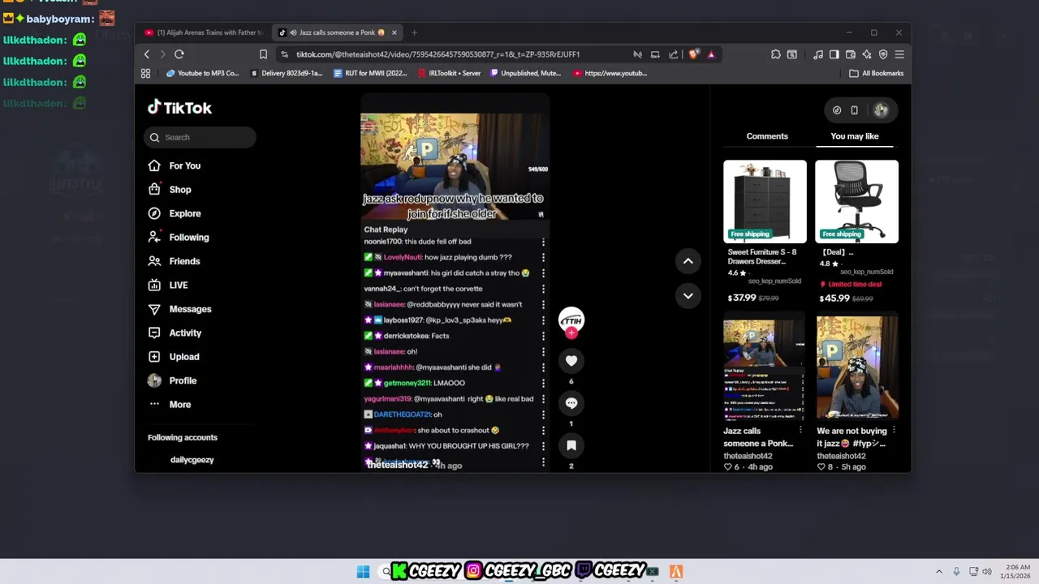
Task: Open Delivery 8023d9 bookmark
Action: coord(287,73)
